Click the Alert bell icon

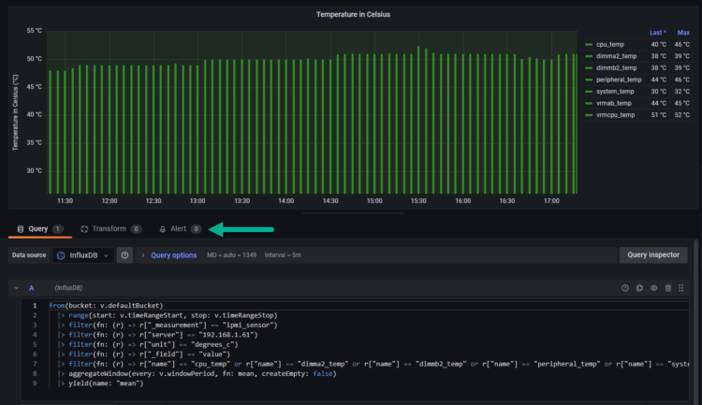163,229
